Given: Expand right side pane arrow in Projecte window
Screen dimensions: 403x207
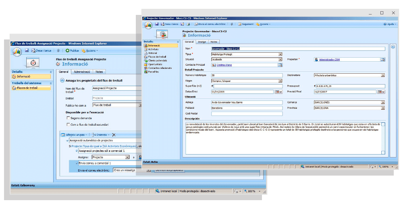Looking at the screenshot, I should [393, 47].
